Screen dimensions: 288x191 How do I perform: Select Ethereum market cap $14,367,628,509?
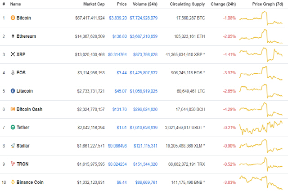point(90,36)
